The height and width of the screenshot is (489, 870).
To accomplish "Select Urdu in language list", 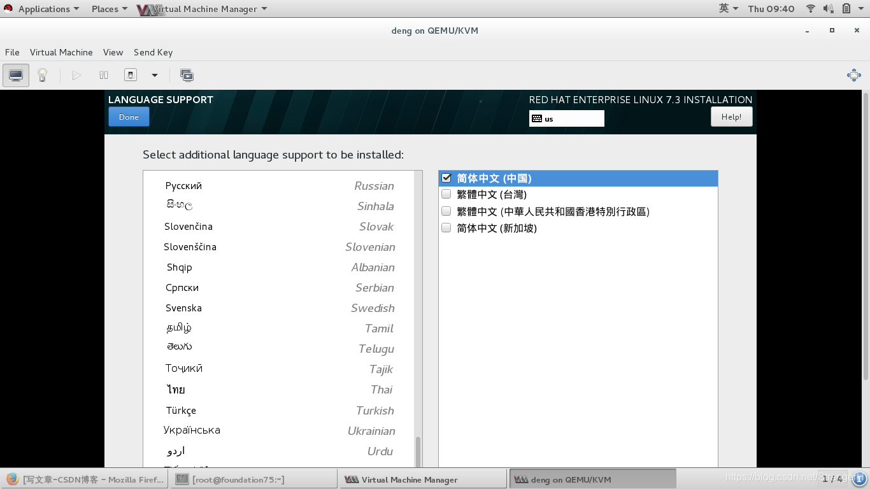I will [x=279, y=451].
